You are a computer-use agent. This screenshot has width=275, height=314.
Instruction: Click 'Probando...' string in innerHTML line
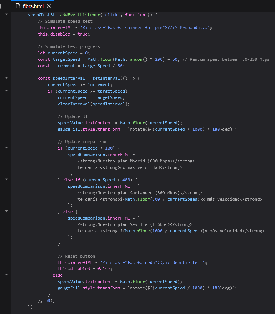tap(193, 28)
